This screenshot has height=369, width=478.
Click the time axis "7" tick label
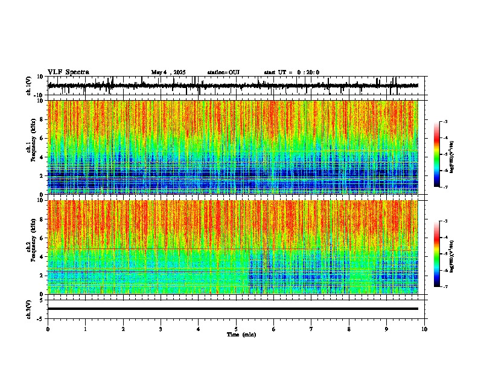(x=311, y=329)
